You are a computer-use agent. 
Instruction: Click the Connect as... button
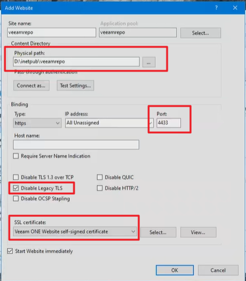point(31,86)
